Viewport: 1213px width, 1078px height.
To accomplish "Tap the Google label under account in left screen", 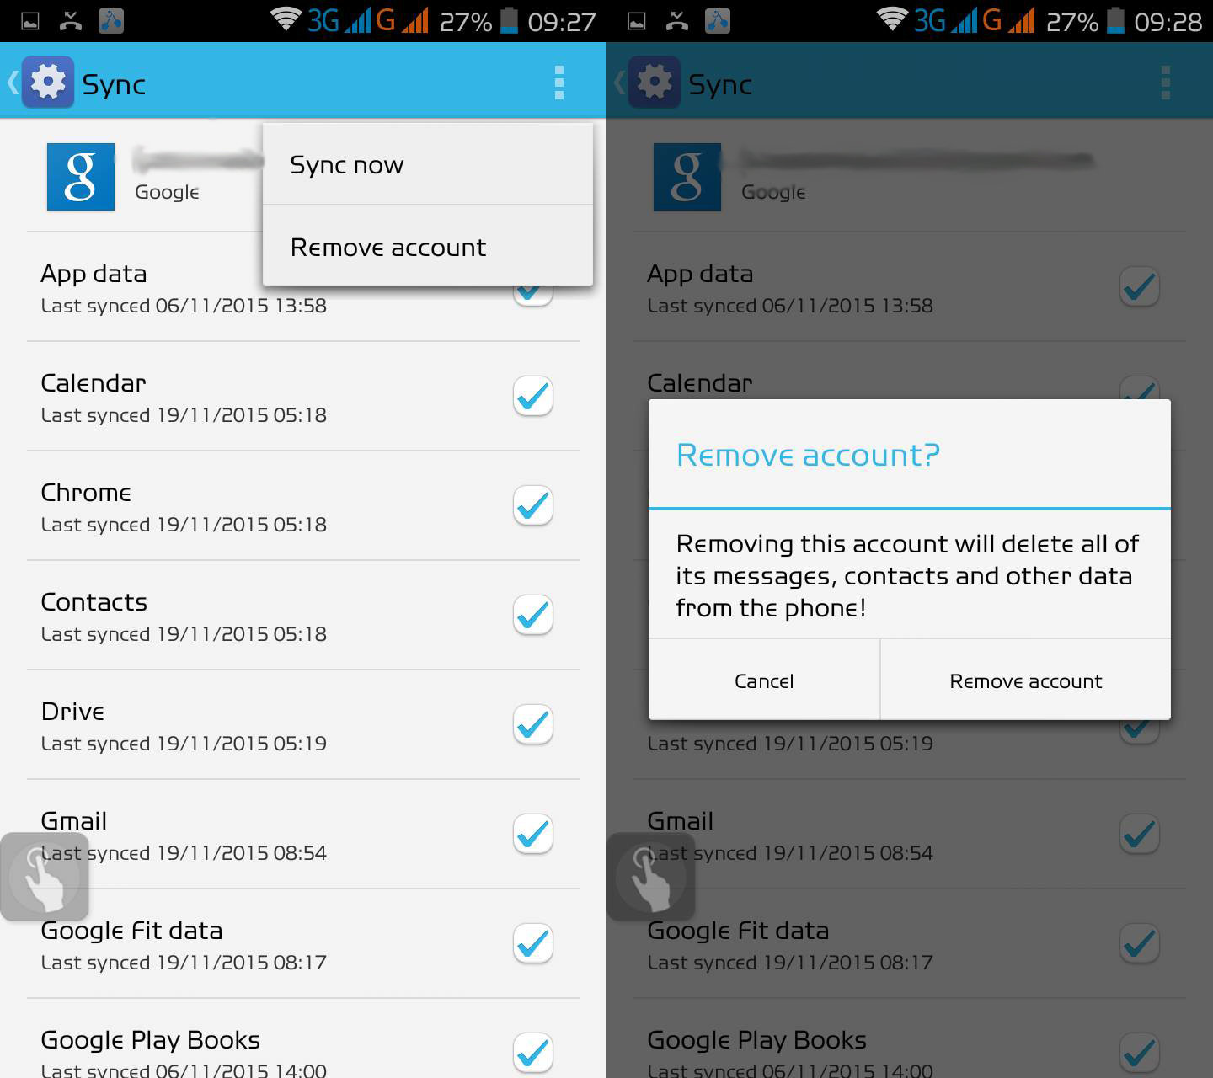I will point(167,193).
